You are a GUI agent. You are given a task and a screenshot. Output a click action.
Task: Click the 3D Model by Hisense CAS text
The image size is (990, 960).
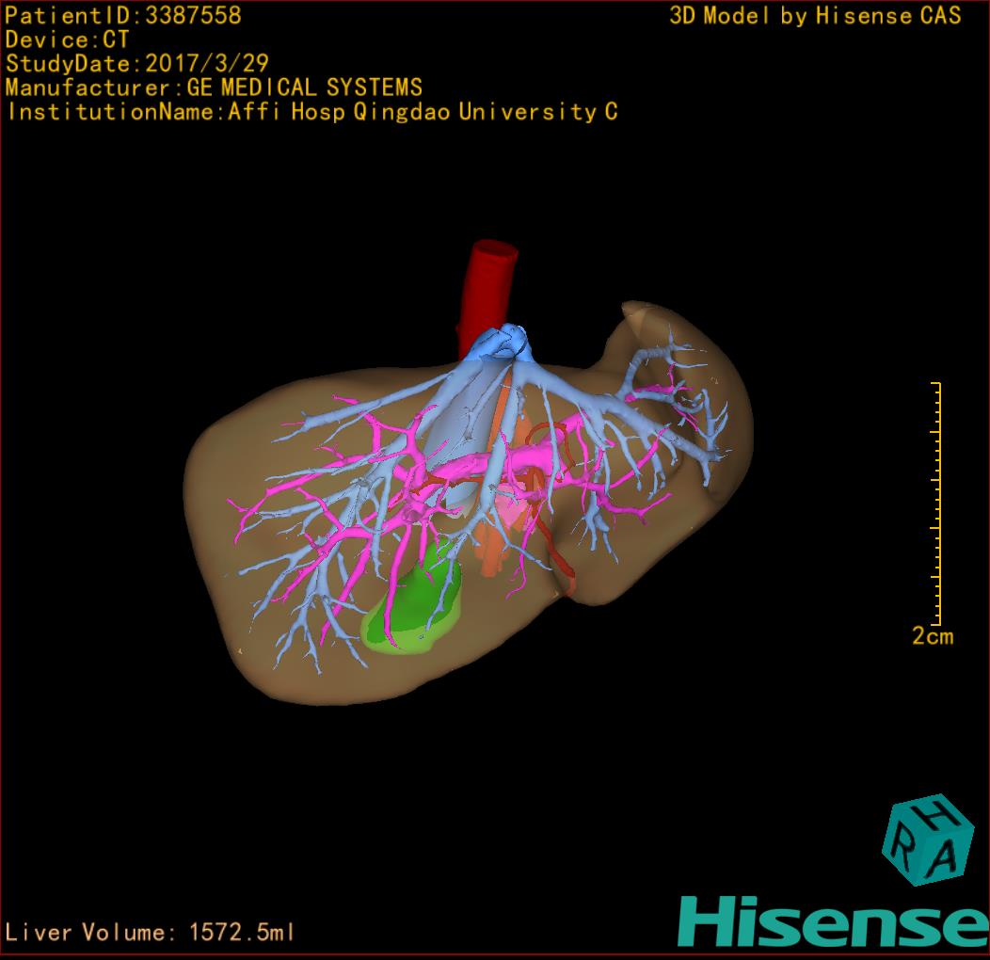[815, 16]
